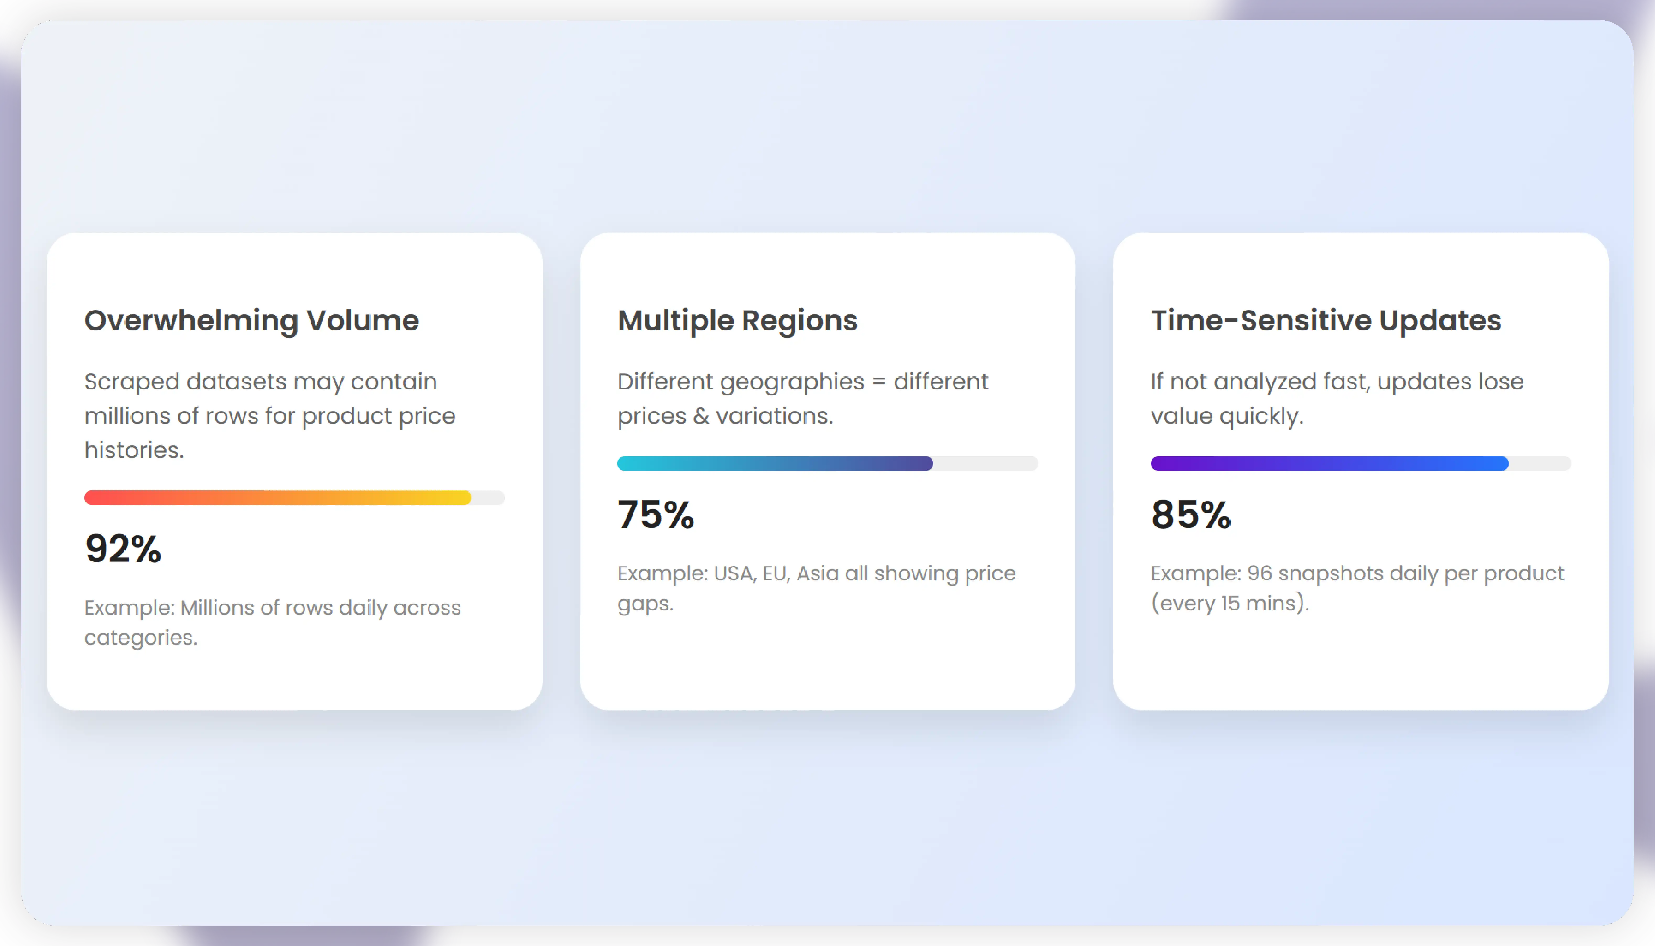Viewport: 1655px width, 946px height.
Task: Click the Overwhelming Volume heading
Action: click(252, 320)
